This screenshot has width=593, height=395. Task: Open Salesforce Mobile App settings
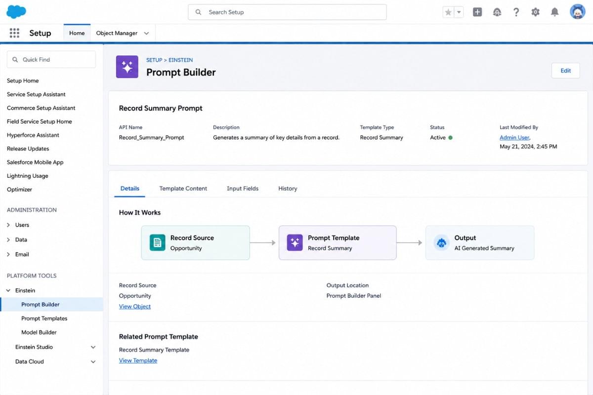[35, 162]
